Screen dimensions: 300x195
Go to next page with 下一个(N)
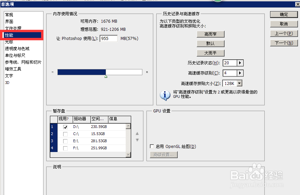(x=284, y=43)
